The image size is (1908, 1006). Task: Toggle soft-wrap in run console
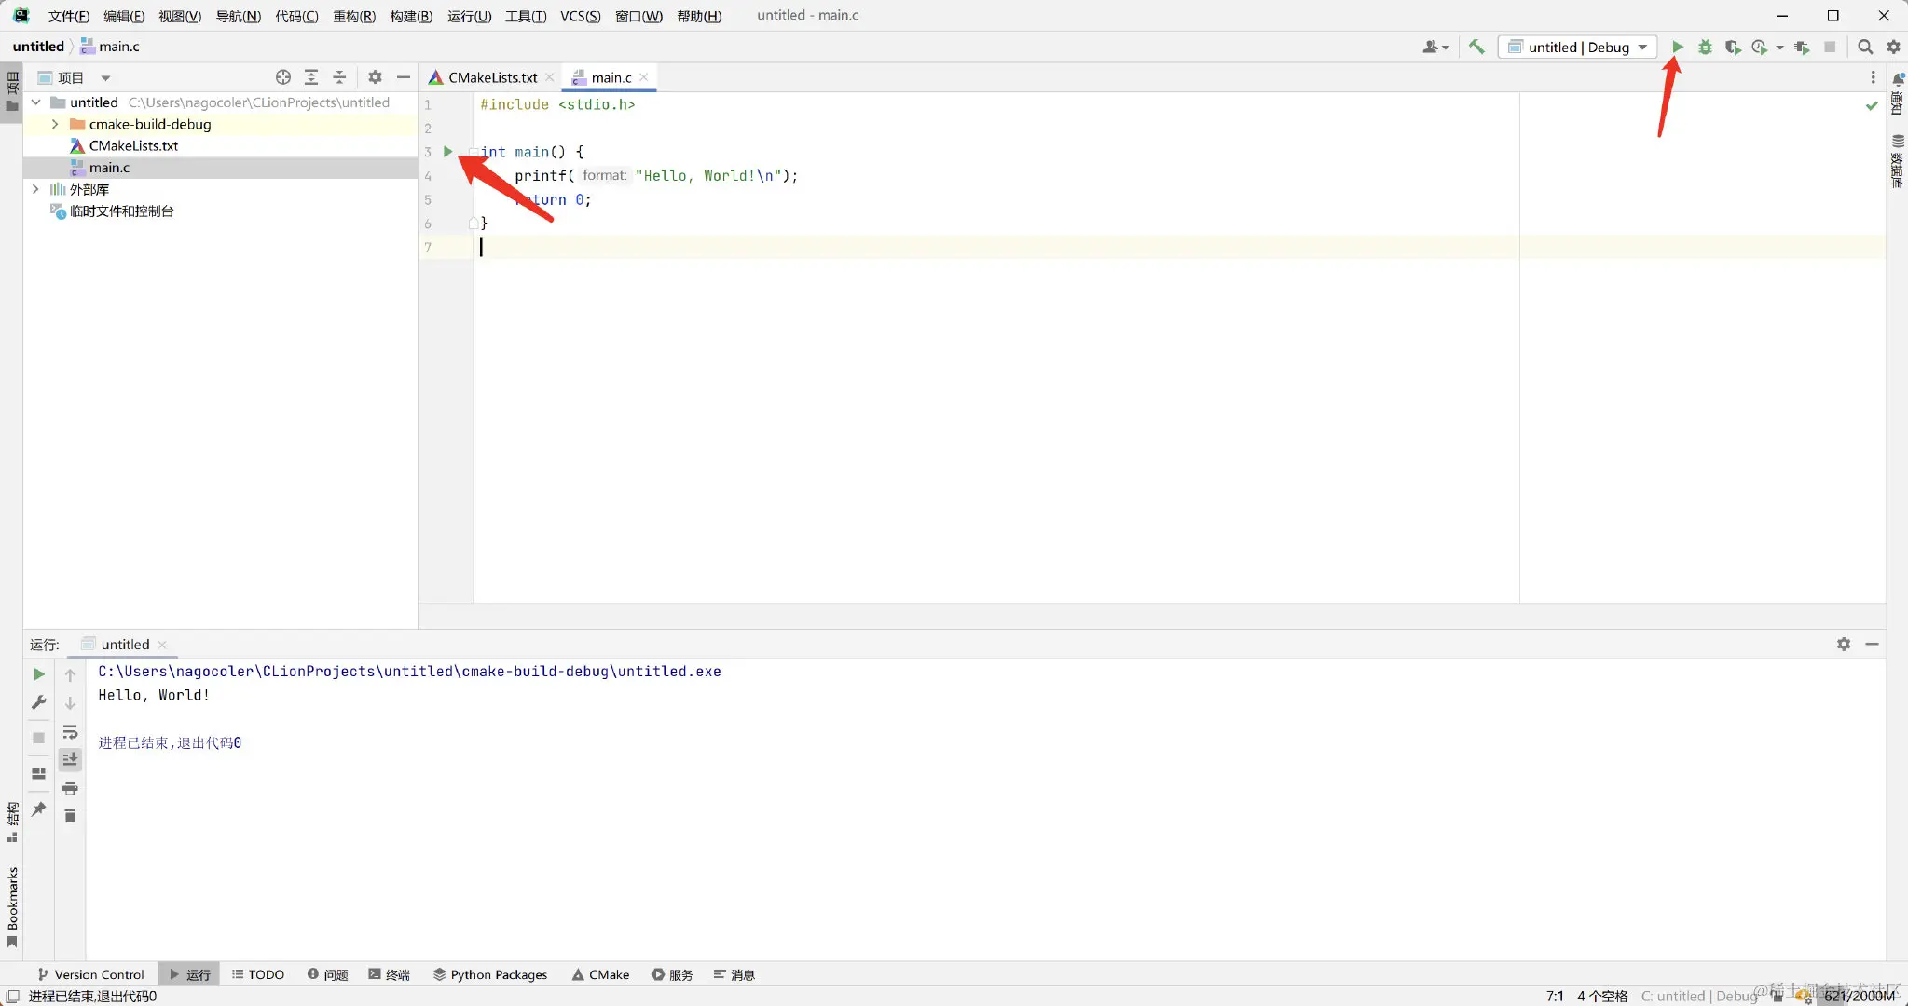pyautogui.click(x=70, y=732)
